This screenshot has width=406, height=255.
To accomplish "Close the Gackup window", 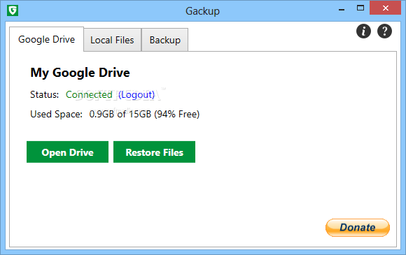I will coord(385,8).
